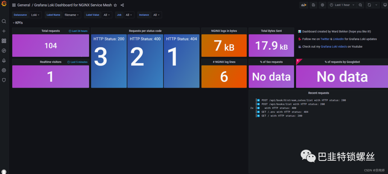
Task: Open the Configuration gear sidebar icon
Action: click(x=4, y=70)
